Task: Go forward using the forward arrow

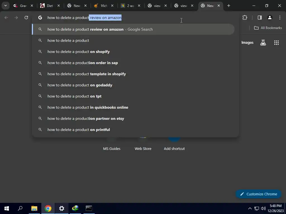Action: pos(16,18)
